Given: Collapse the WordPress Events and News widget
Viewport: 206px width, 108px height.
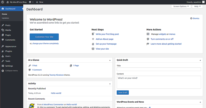Looking at the screenshot, I should [200, 102].
